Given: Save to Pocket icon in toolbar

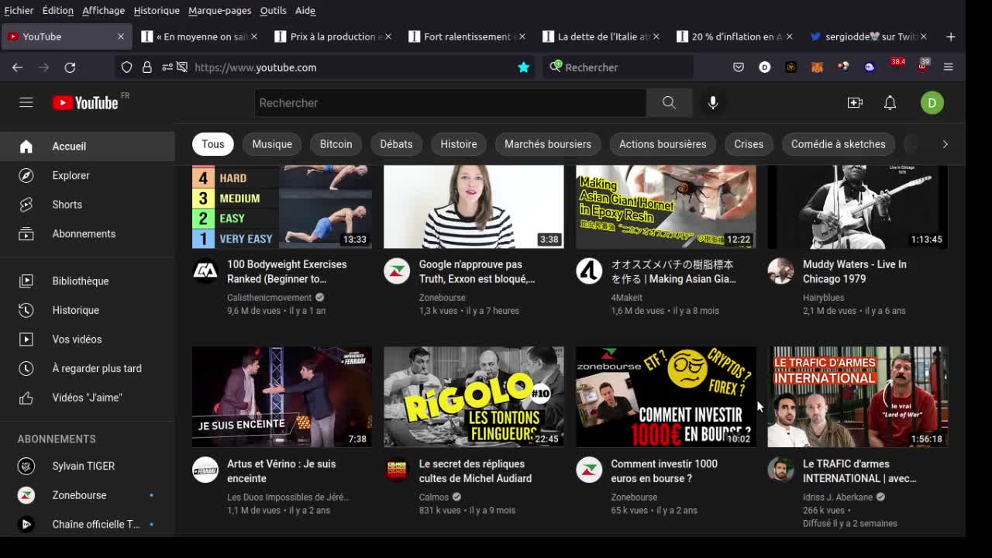Looking at the screenshot, I should click(x=739, y=67).
